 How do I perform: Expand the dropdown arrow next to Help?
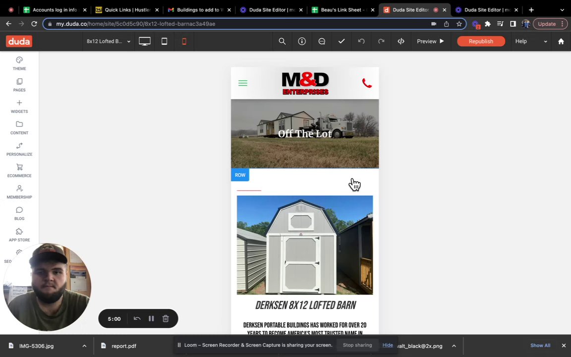pos(546,42)
